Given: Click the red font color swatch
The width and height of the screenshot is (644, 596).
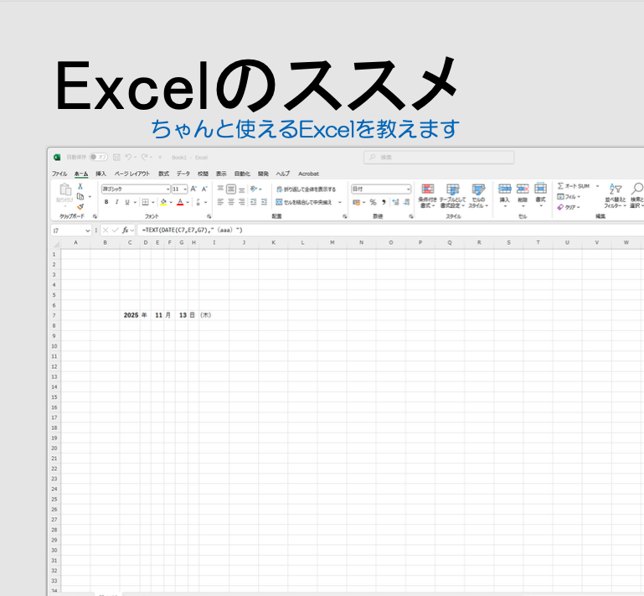Looking at the screenshot, I should [x=180, y=202].
